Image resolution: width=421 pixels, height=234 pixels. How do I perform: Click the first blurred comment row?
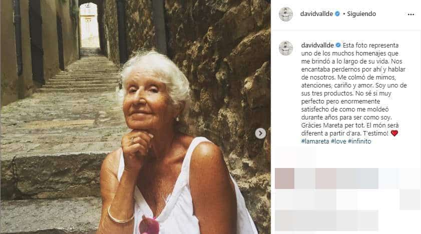pos(347,178)
